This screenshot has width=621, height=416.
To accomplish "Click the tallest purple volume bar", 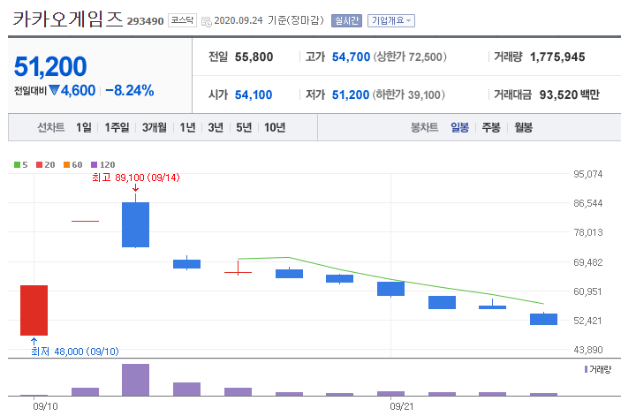I will 135,379.
